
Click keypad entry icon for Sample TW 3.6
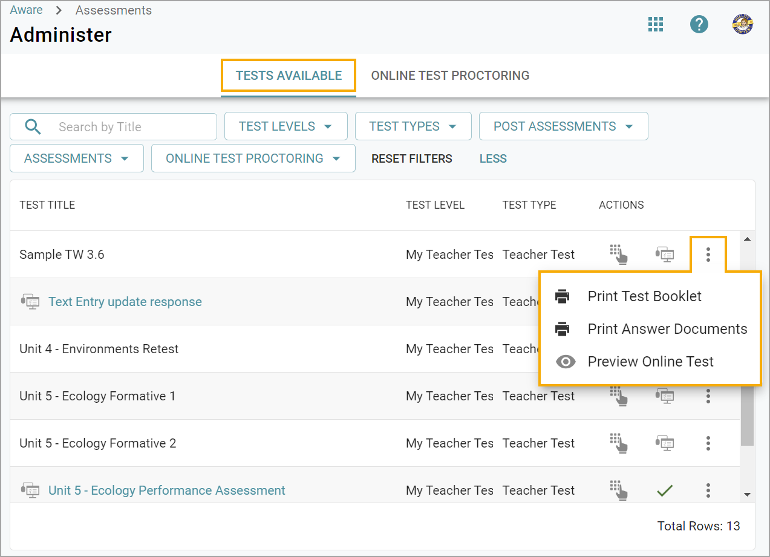[x=618, y=255]
